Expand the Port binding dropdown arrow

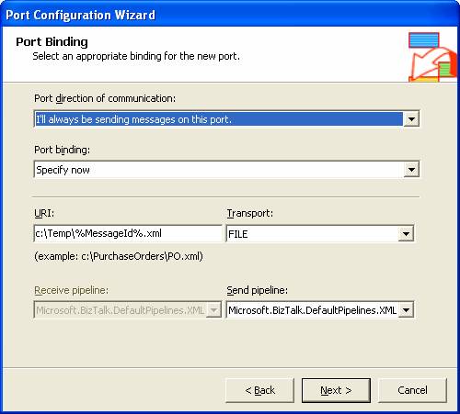pyautogui.click(x=411, y=170)
